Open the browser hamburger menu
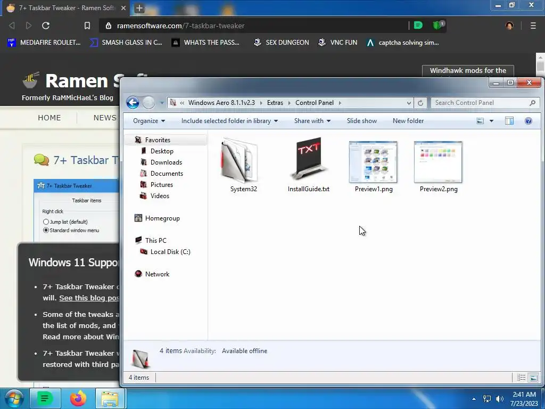545x409 pixels. 533,26
